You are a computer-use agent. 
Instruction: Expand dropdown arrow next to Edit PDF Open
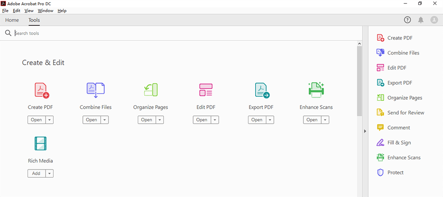(214, 120)
